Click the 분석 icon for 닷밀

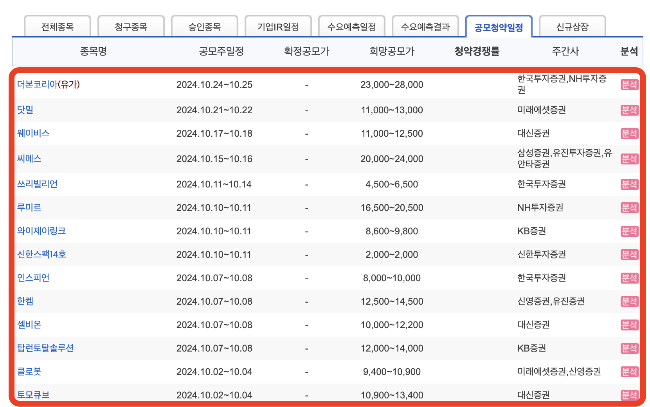(629, 110)
